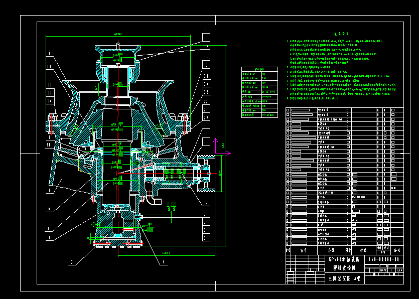Click balloon number 2 at bottom left
This screenshot has height=299, width=419.
click(x=72, y=261)
